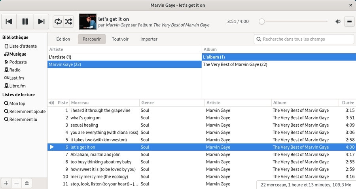The image size is (356, 189).
Task: Pause the current song
Action: [x=25, y=21]
